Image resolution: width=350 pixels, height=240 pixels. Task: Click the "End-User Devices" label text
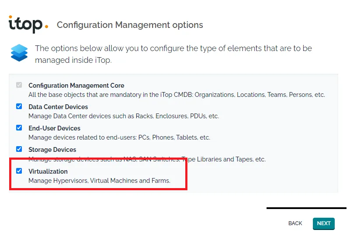pos(55,128)
